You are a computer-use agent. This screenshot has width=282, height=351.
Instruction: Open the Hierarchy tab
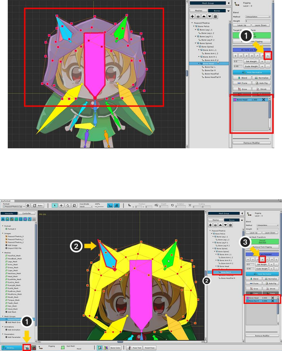pyautogui.click(x=9, y=213)
